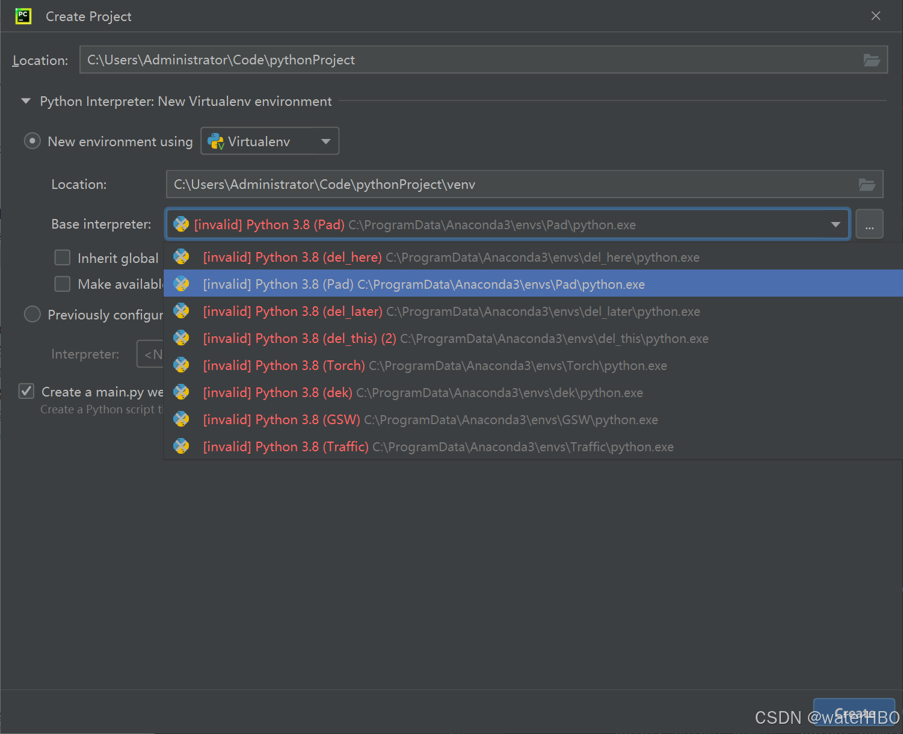Choose Python 3.8 (Traffic) interpreter

tap(533, 446)
